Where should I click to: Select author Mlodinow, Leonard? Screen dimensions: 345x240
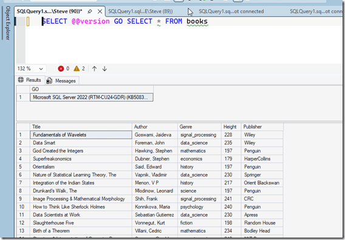tap(155, 191)
